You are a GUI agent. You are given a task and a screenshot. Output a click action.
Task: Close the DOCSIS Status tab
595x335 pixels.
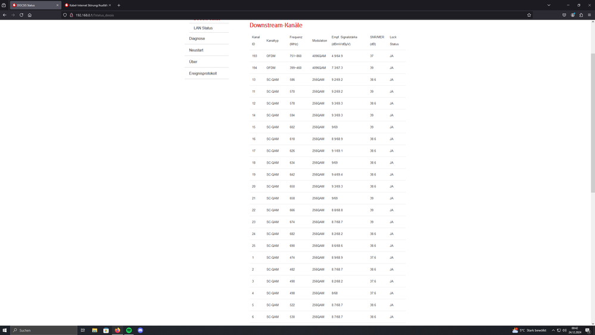[x=58, y=5]
